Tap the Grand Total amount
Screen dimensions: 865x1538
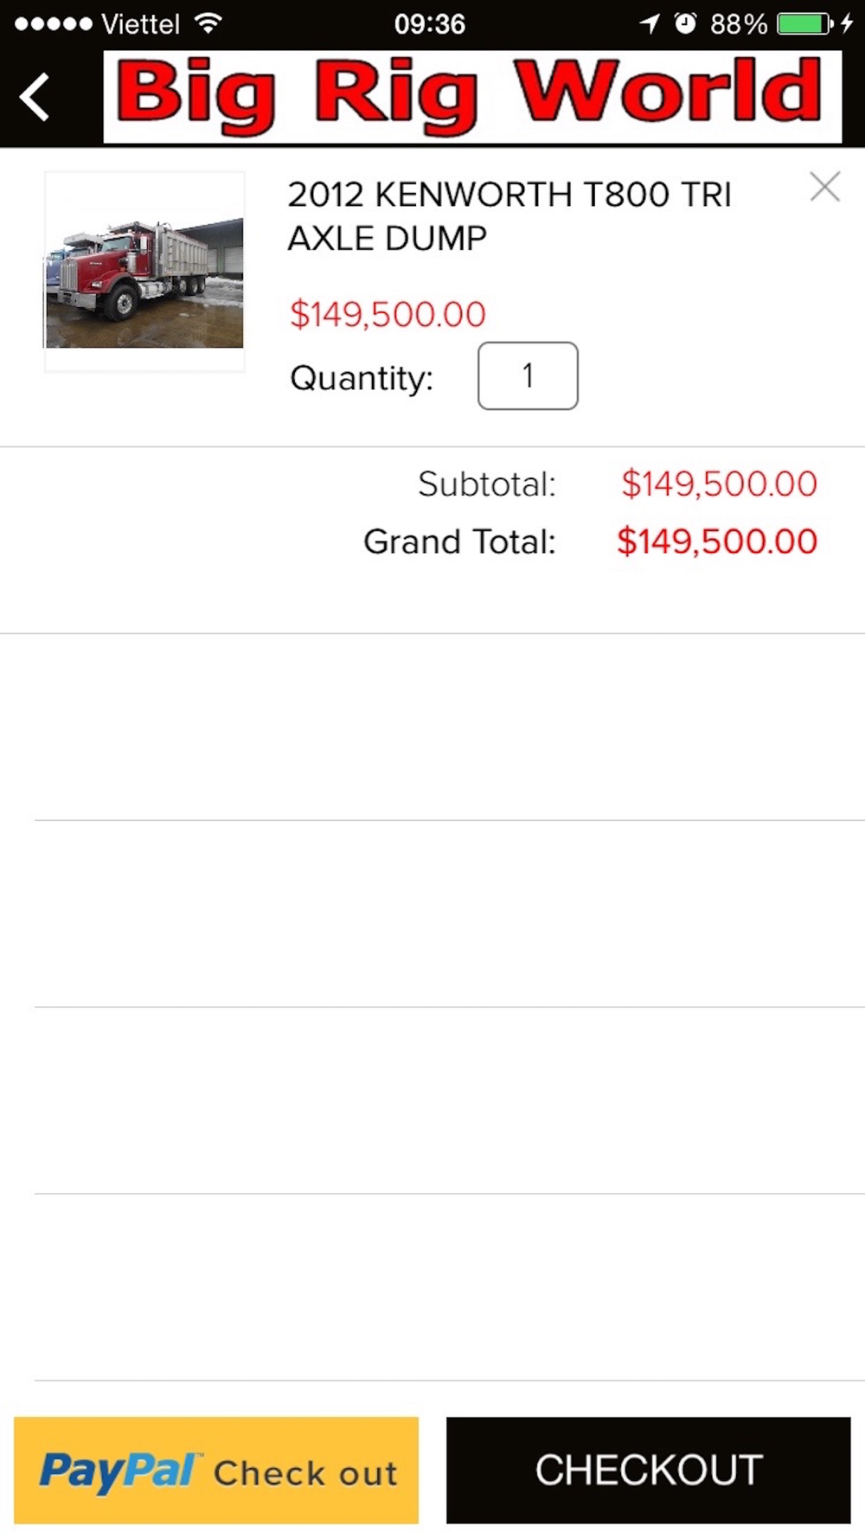717,542
